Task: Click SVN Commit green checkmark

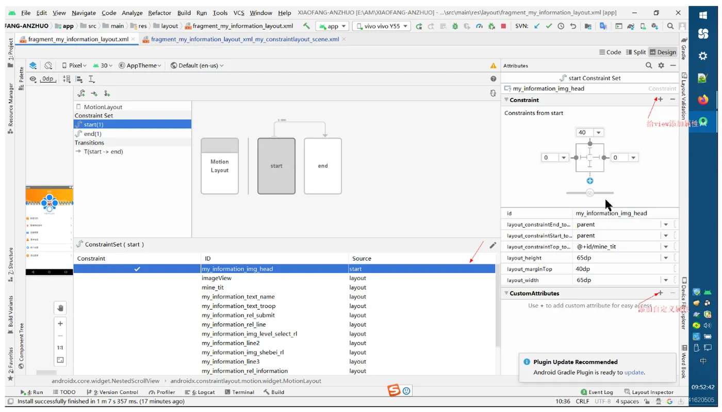Action: (549, 26)
